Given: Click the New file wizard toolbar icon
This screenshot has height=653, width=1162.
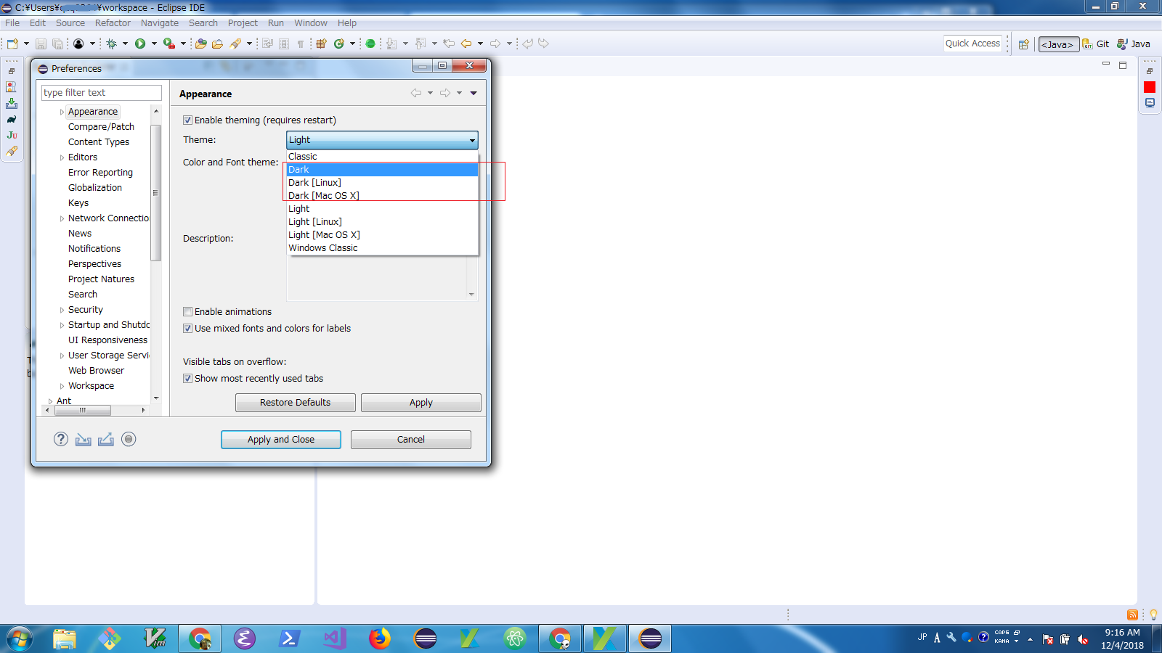Looking at the screenshot, I should pos(12,44).
